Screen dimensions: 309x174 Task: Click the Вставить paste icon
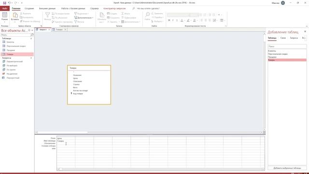[15, 15]
